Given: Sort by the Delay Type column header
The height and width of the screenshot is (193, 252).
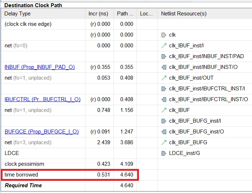Looking at the screenshot, I should [18, 14].
